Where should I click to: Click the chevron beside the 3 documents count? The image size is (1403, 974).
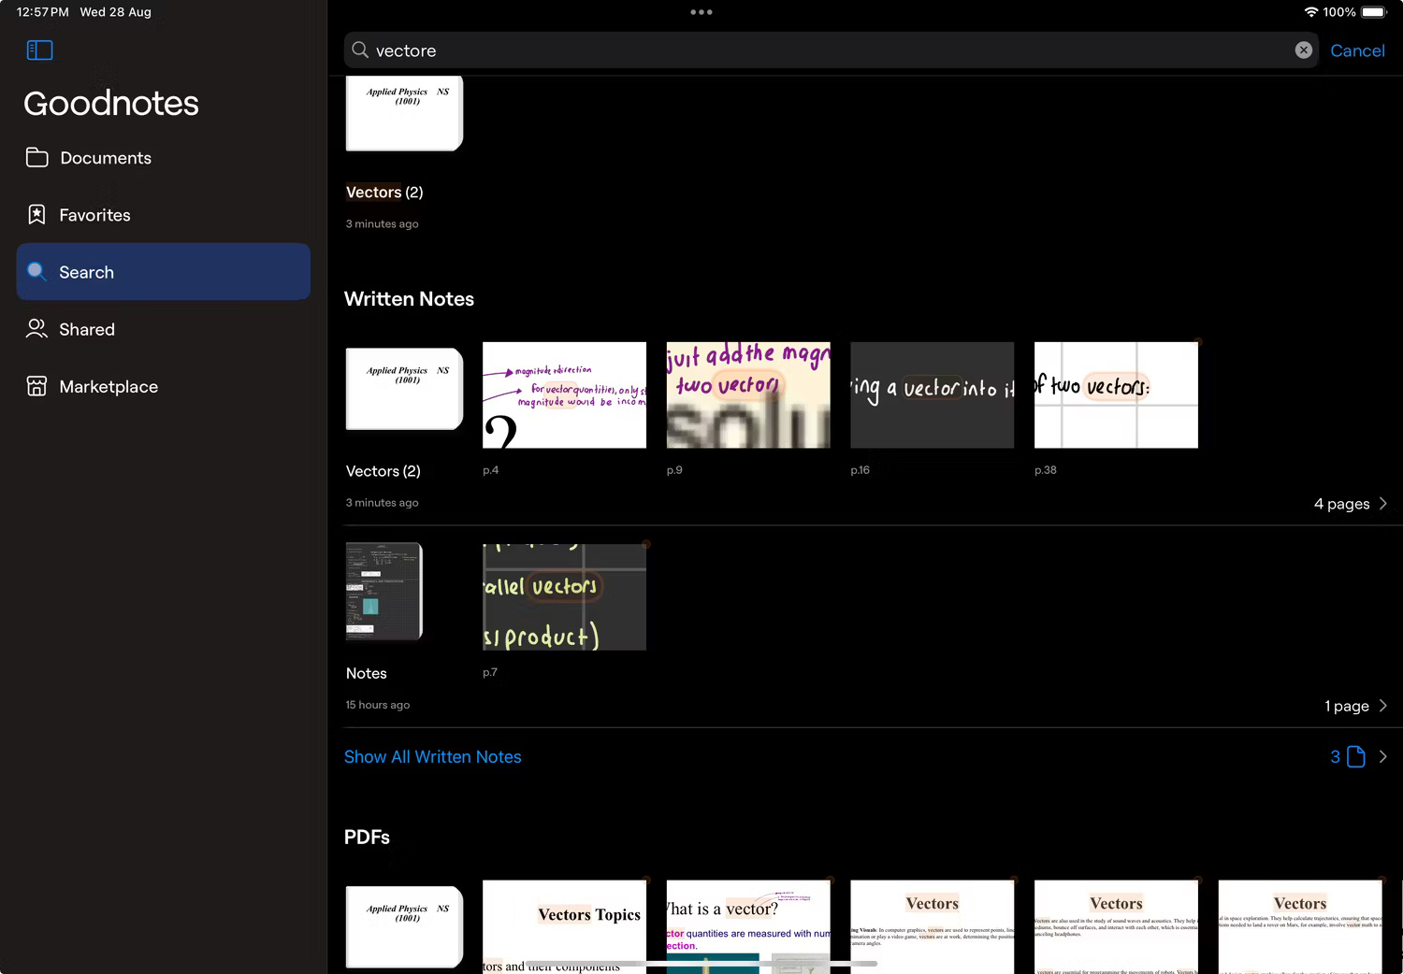click(x=1383, y=756)
